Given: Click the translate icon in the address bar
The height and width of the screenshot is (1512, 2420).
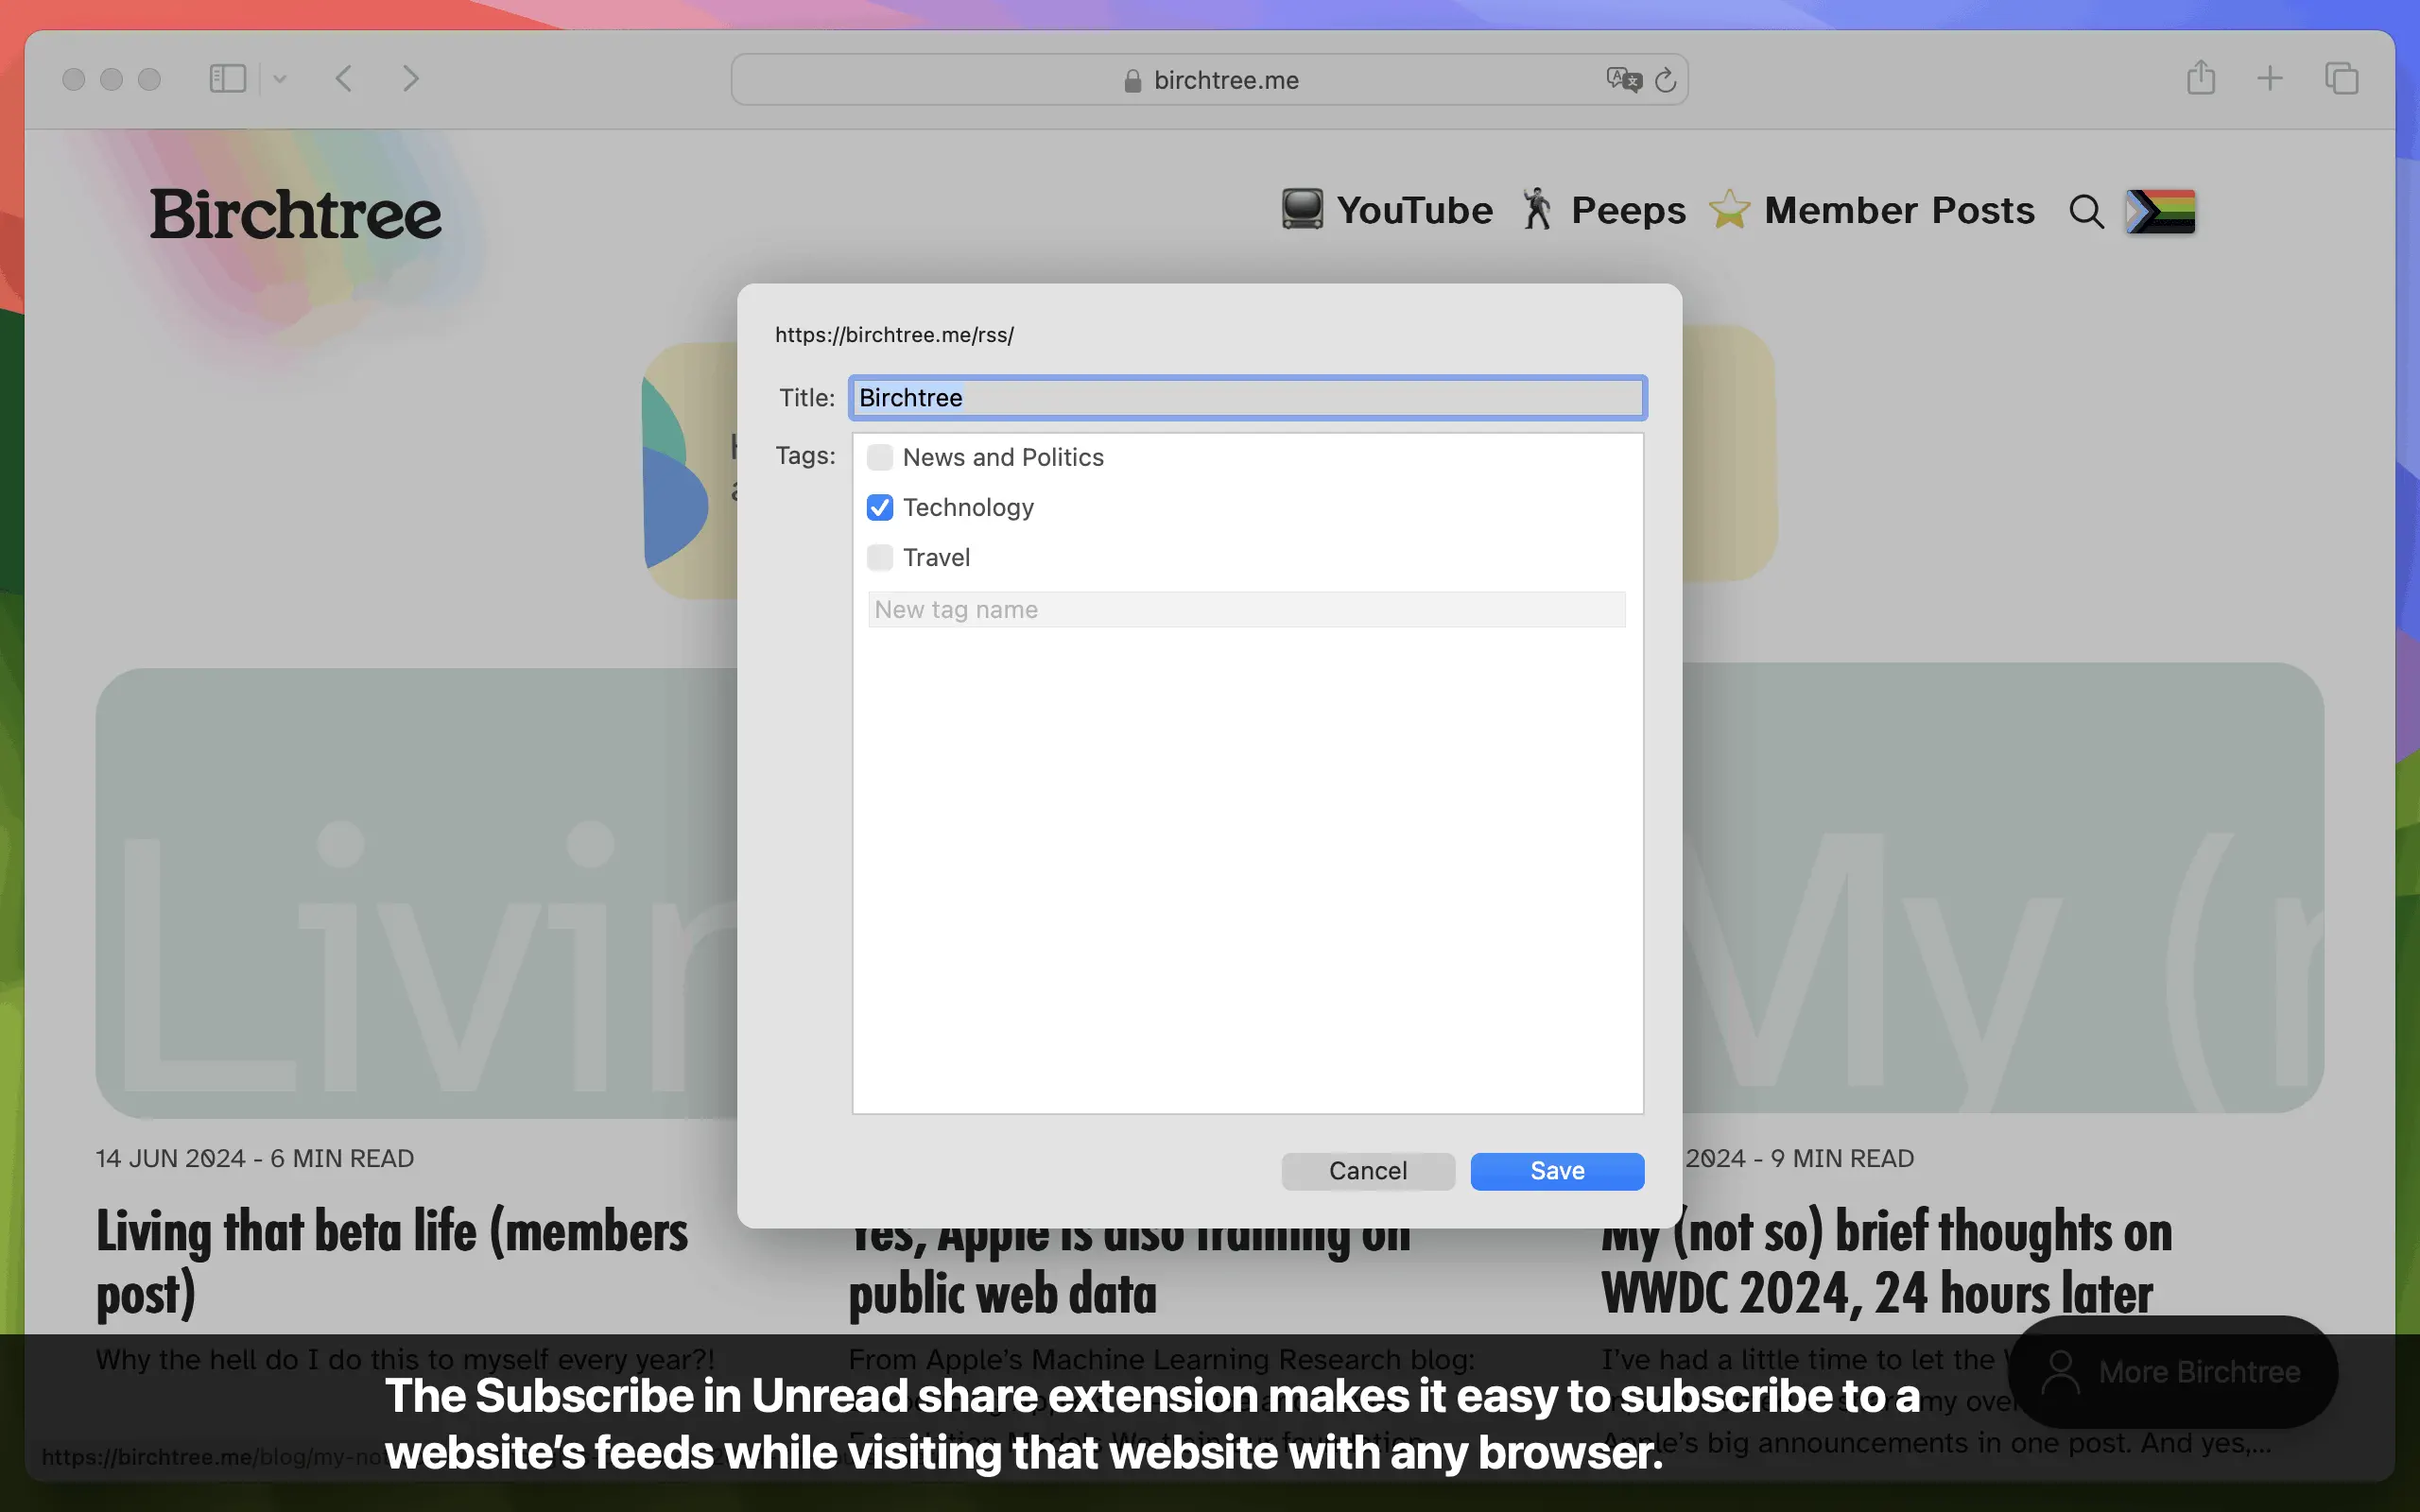Looking at the screenshot, I should coord(1624,79).
